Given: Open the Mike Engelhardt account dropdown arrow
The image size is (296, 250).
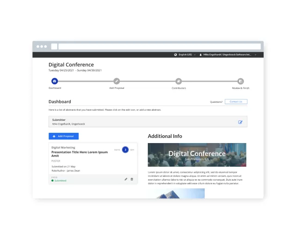Looking at the screenshot, I should point(256,55).
